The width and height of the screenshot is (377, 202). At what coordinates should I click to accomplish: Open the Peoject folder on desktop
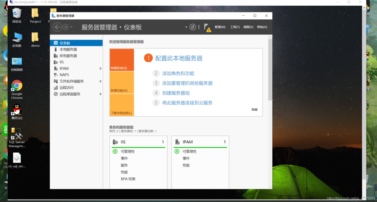pyautogui.click(x=35, y=15)
